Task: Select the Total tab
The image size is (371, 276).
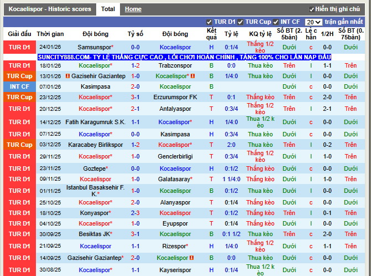Action: [108, 9]
